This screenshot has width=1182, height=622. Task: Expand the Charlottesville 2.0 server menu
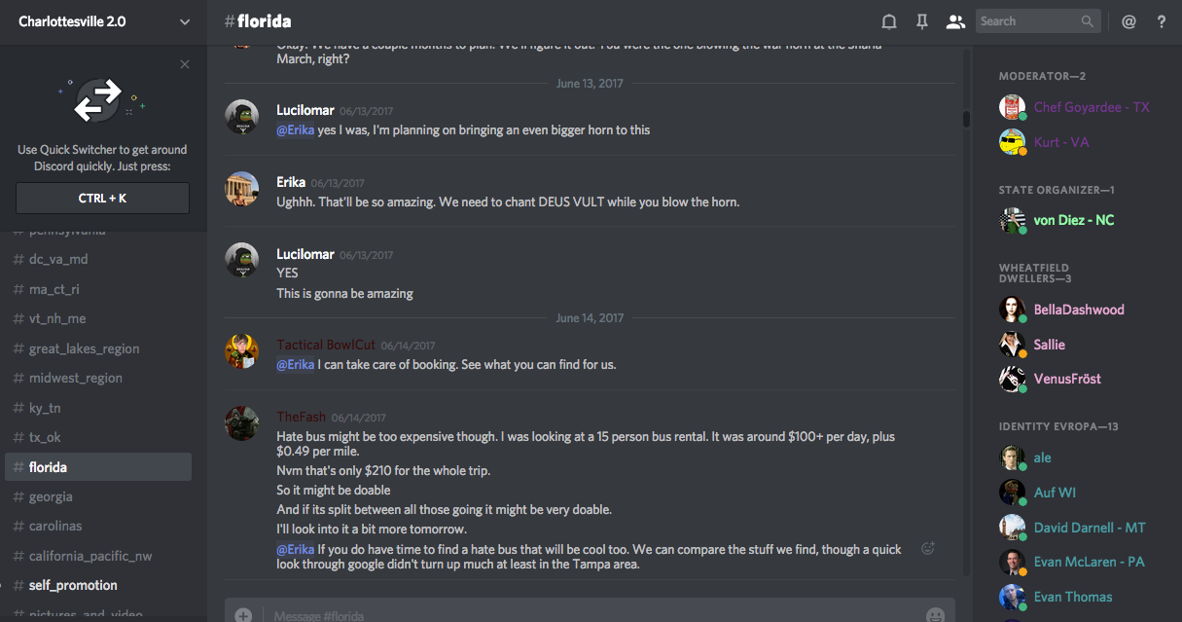185,21
